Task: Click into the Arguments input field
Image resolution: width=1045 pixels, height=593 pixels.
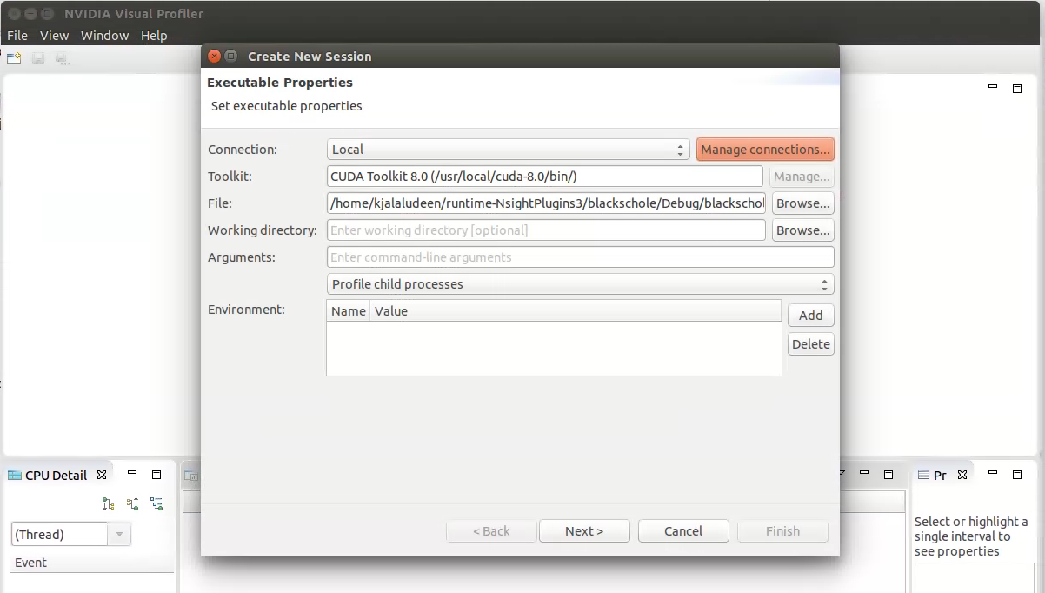Action: (580, 257)
